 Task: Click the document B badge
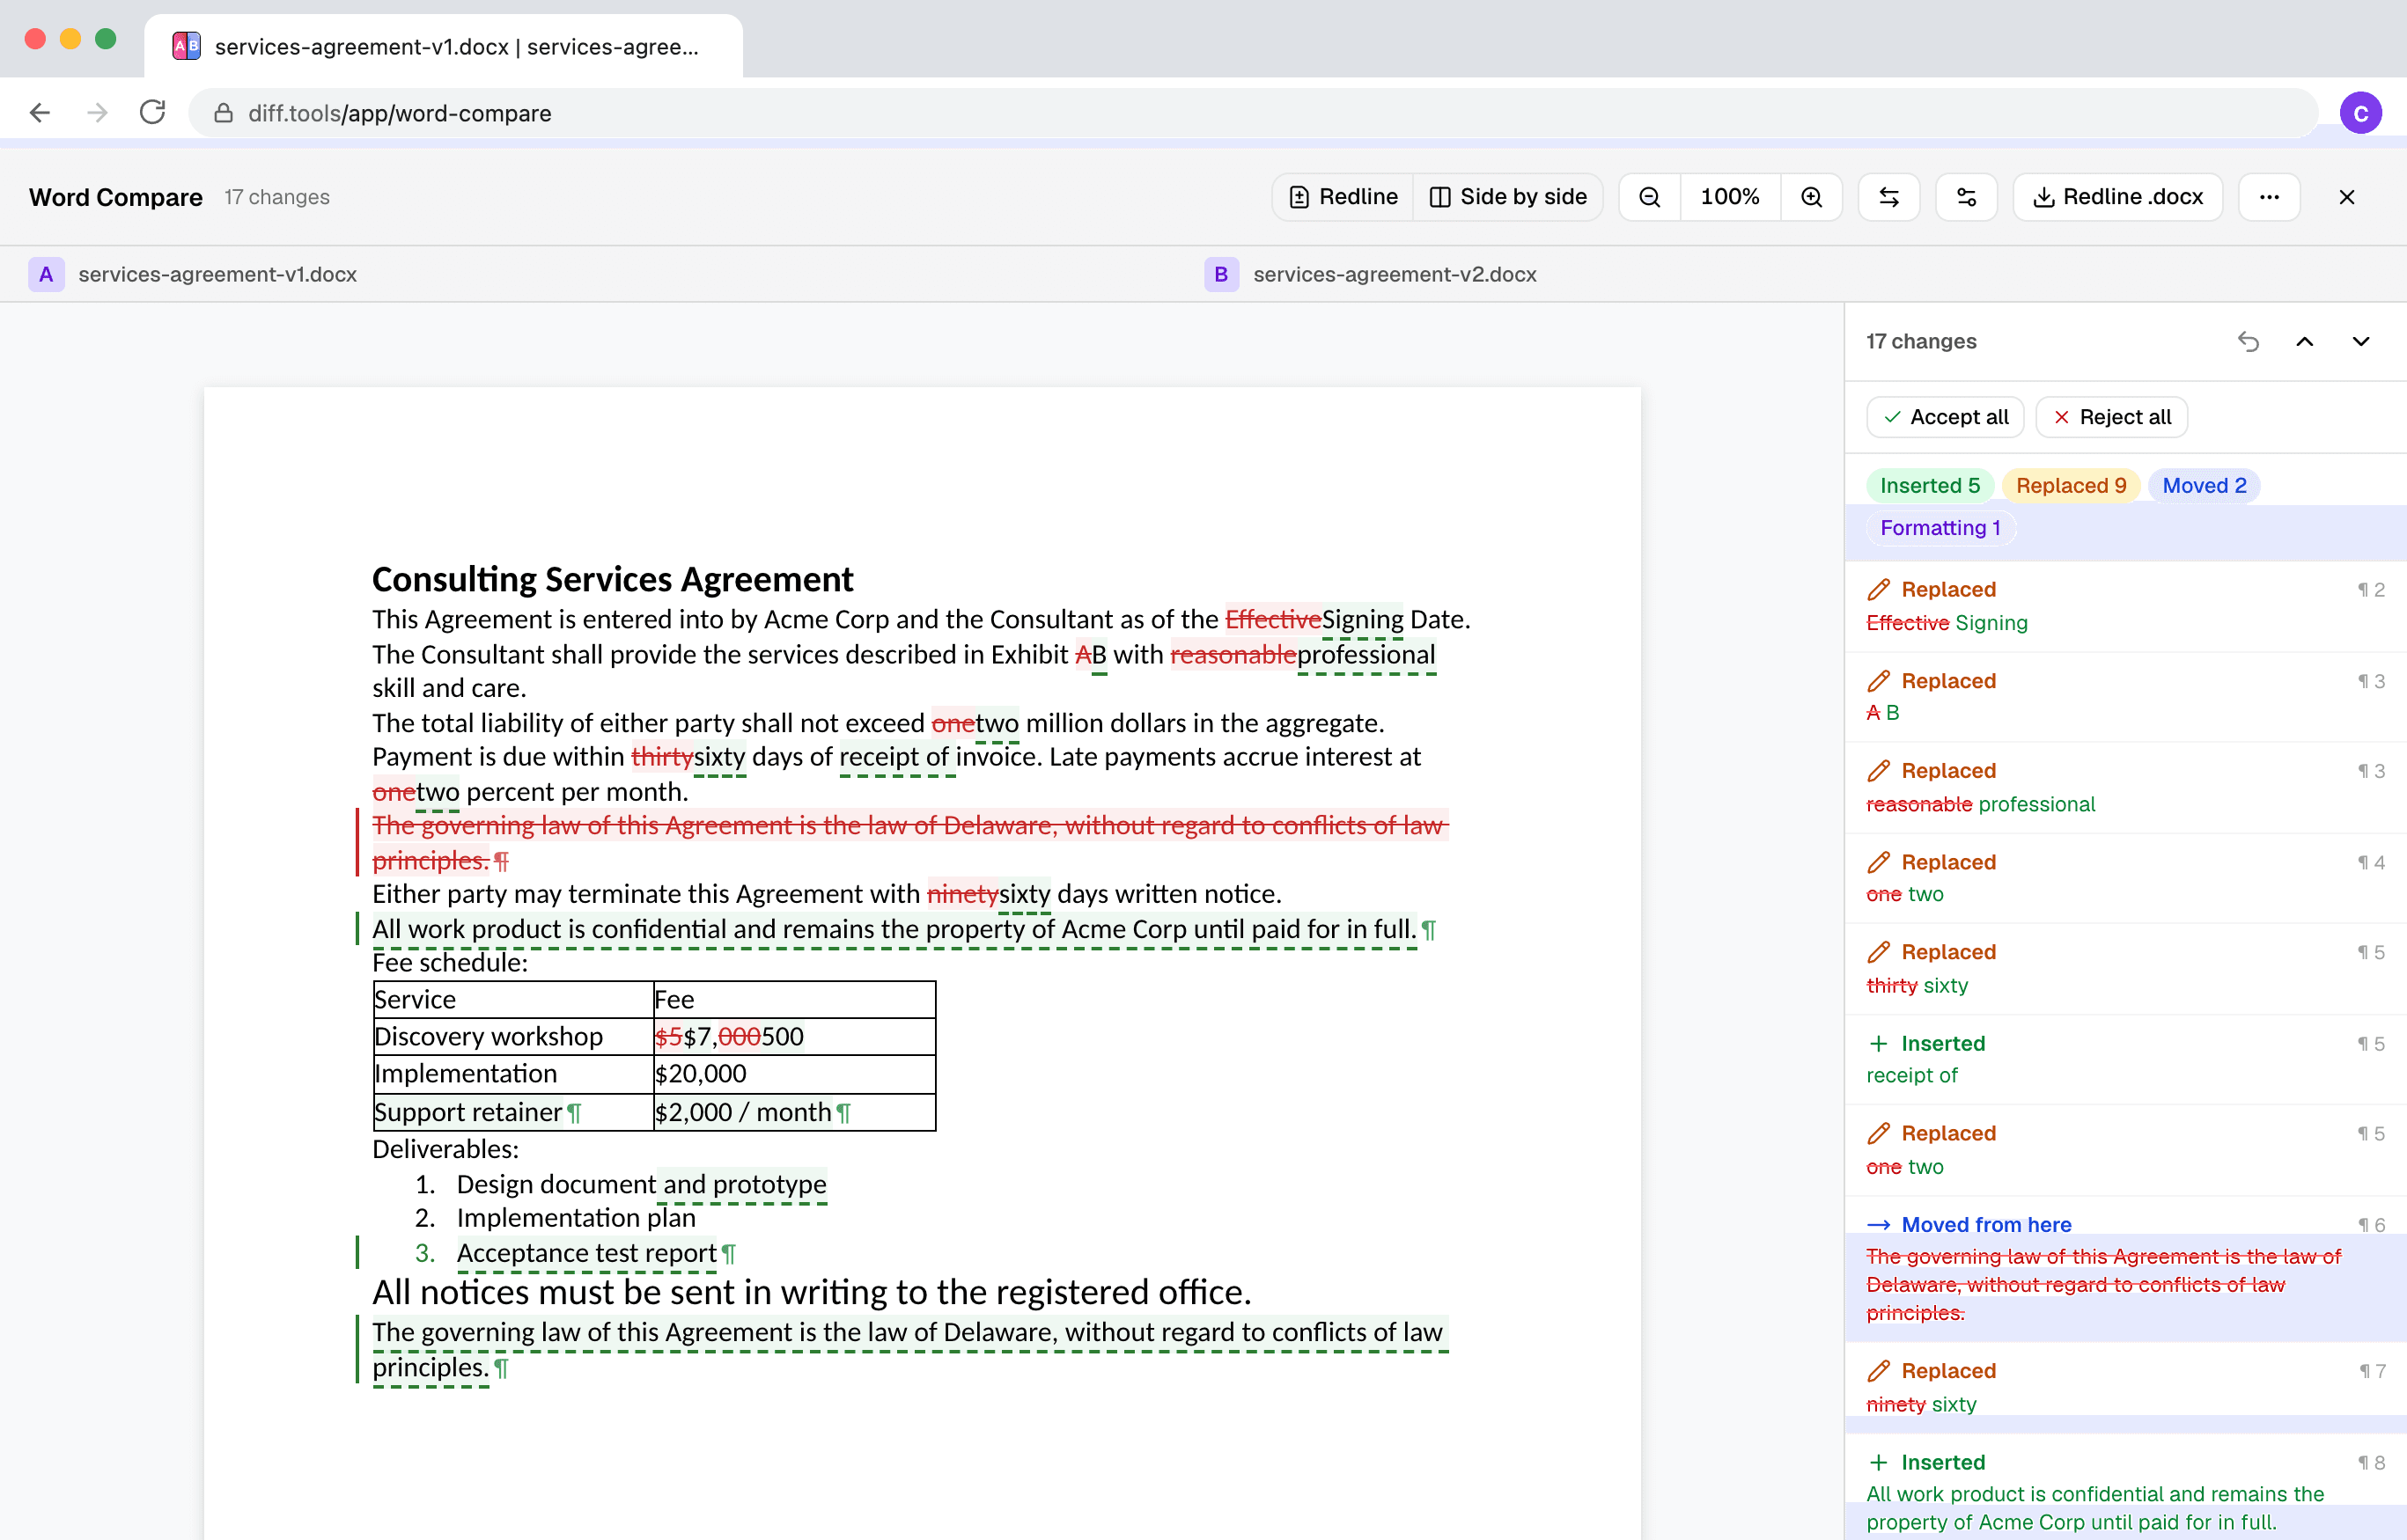pos(1220,274)
